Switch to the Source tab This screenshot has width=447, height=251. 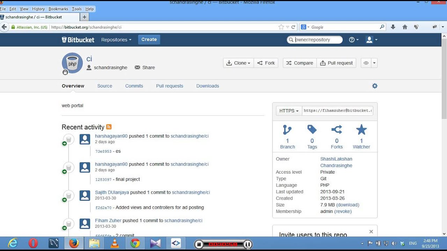coord(105,86)
